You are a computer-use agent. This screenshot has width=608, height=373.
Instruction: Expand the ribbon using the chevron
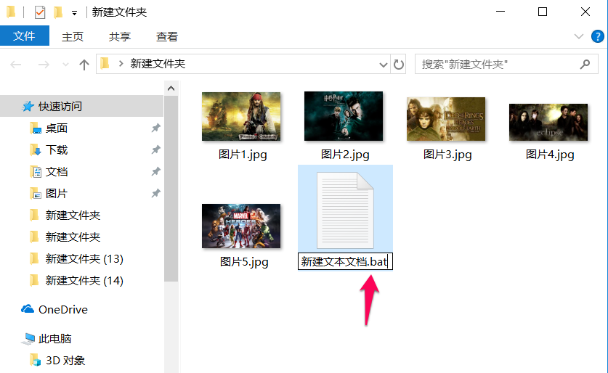pyautogui.click(x=579, y=36)
